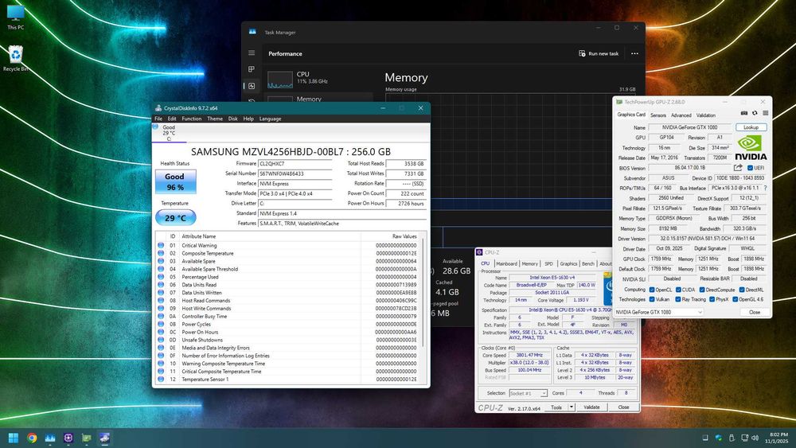796x448 pixels.
Task: Click the BIOS export share icon in GPU-Z
Action: tap(738, 167)
